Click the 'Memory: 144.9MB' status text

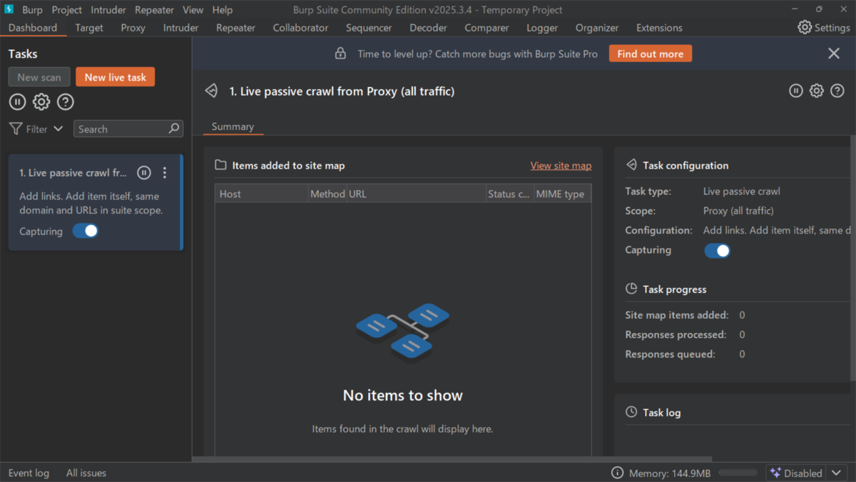670,473
